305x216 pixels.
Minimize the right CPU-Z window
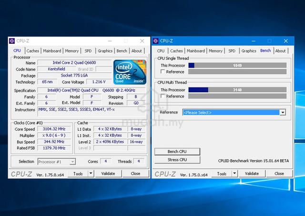(x=254, y=41)
